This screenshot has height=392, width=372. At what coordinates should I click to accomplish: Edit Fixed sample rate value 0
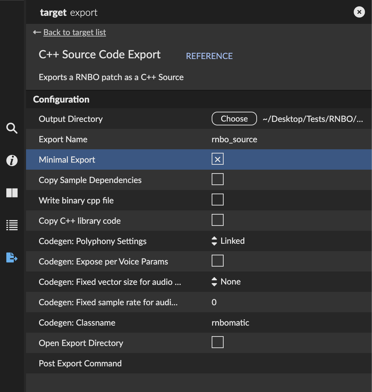click(x=214, y=302)
